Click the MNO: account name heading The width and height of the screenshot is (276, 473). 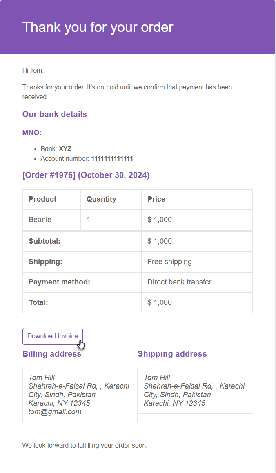click(x=32, y=133)
